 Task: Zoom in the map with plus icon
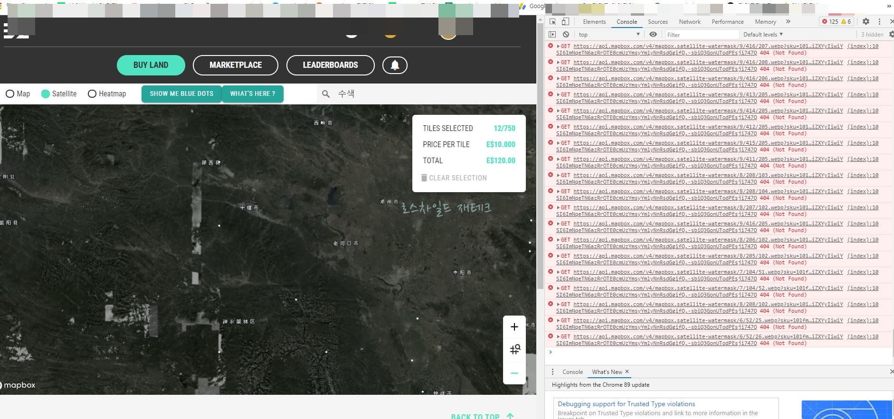[514, 327]
